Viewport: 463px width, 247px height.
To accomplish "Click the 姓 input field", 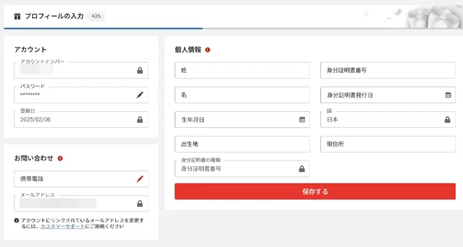I will [242, 70].
